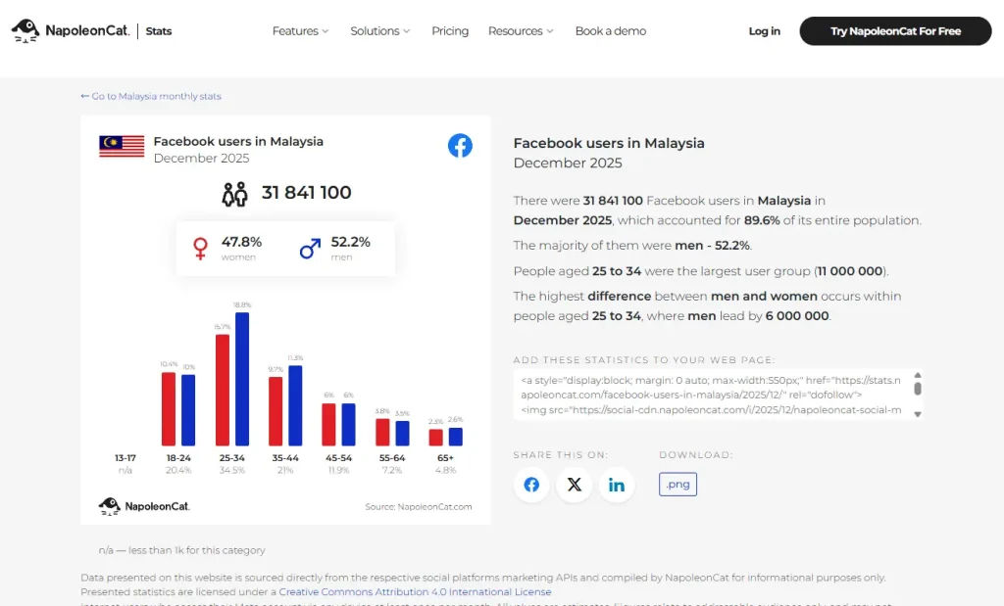Open the Solutions dropdown menu

coord(380,31)
